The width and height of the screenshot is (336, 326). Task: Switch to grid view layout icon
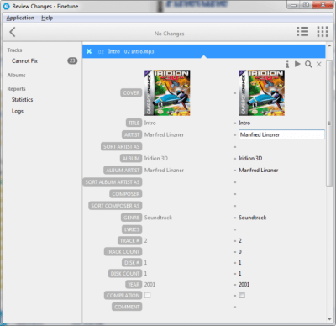(x=323, y=32)
